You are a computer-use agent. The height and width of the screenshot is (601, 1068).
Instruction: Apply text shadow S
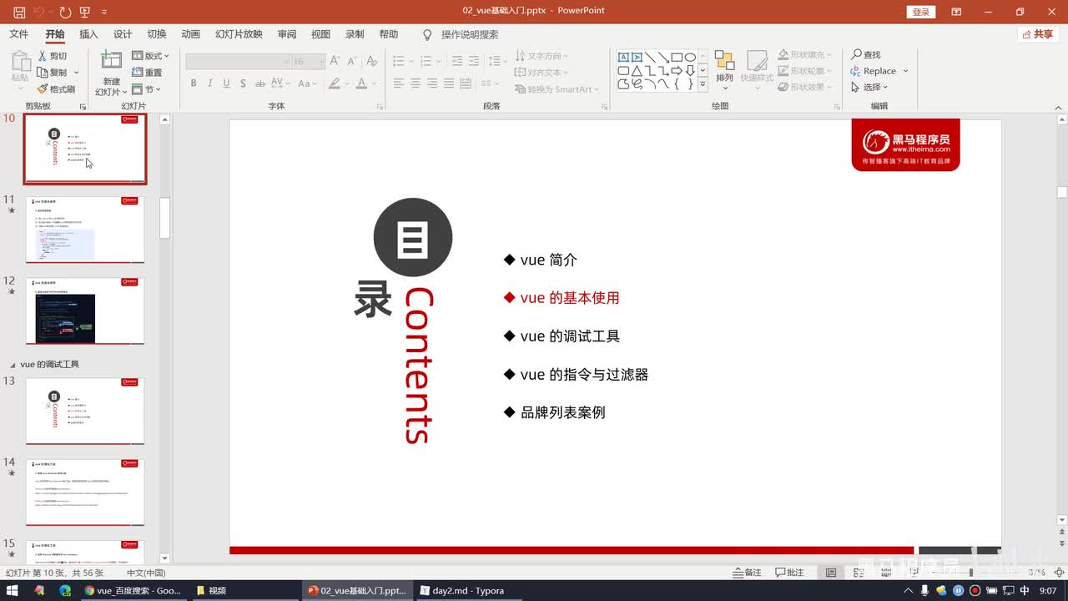pyautogui.click(x=243, y=83)
